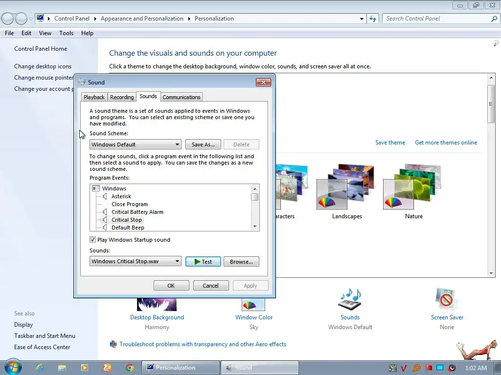501x375 pixels.
Task: Click the red flag tray icon
Action: [429, 368]
